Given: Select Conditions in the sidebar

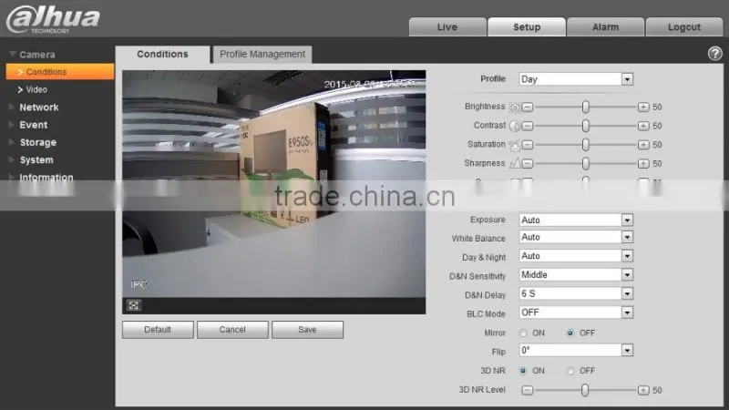Looking at the screenshot, I should click(x=60, y=72).
